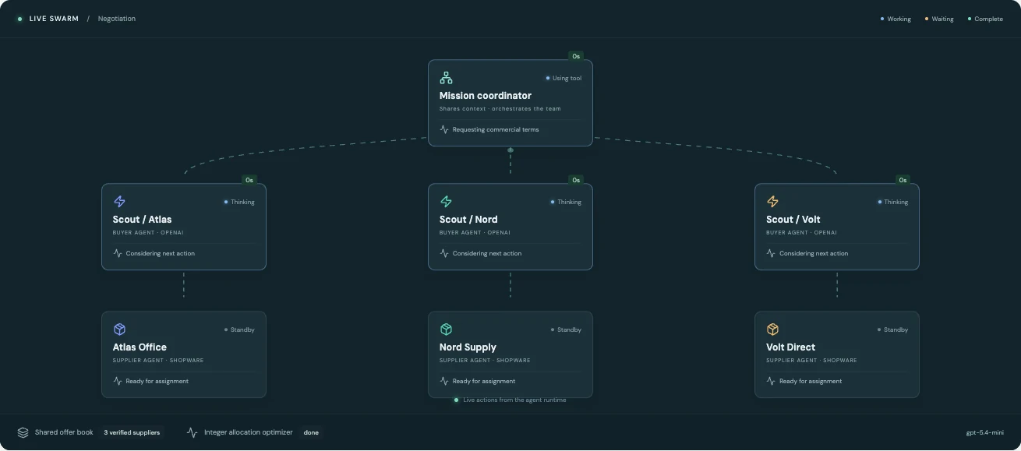Viewport: 1021px width, 451px height.
Task: Click activity icon in Scout / Volt status row
Action: (x=771, y=253)
